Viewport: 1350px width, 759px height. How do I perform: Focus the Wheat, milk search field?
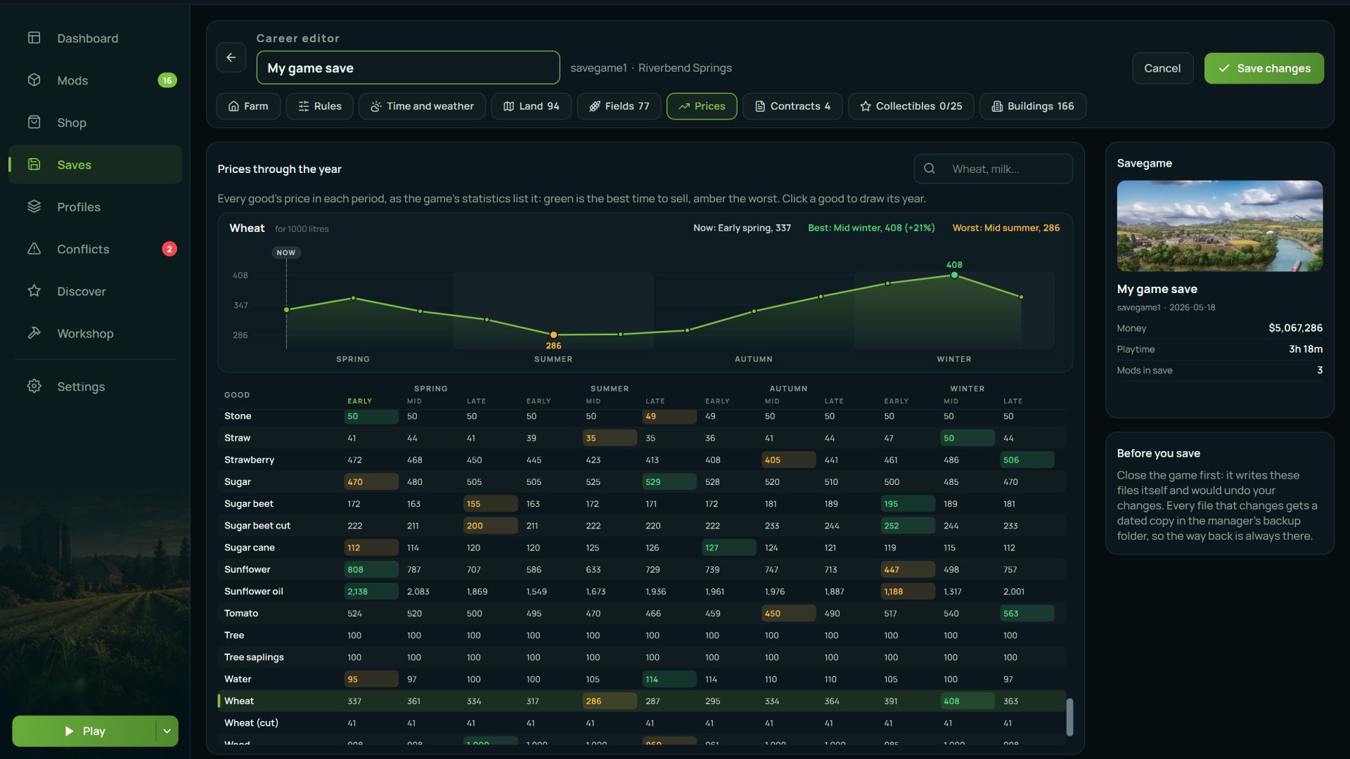(x=993, y=169)
